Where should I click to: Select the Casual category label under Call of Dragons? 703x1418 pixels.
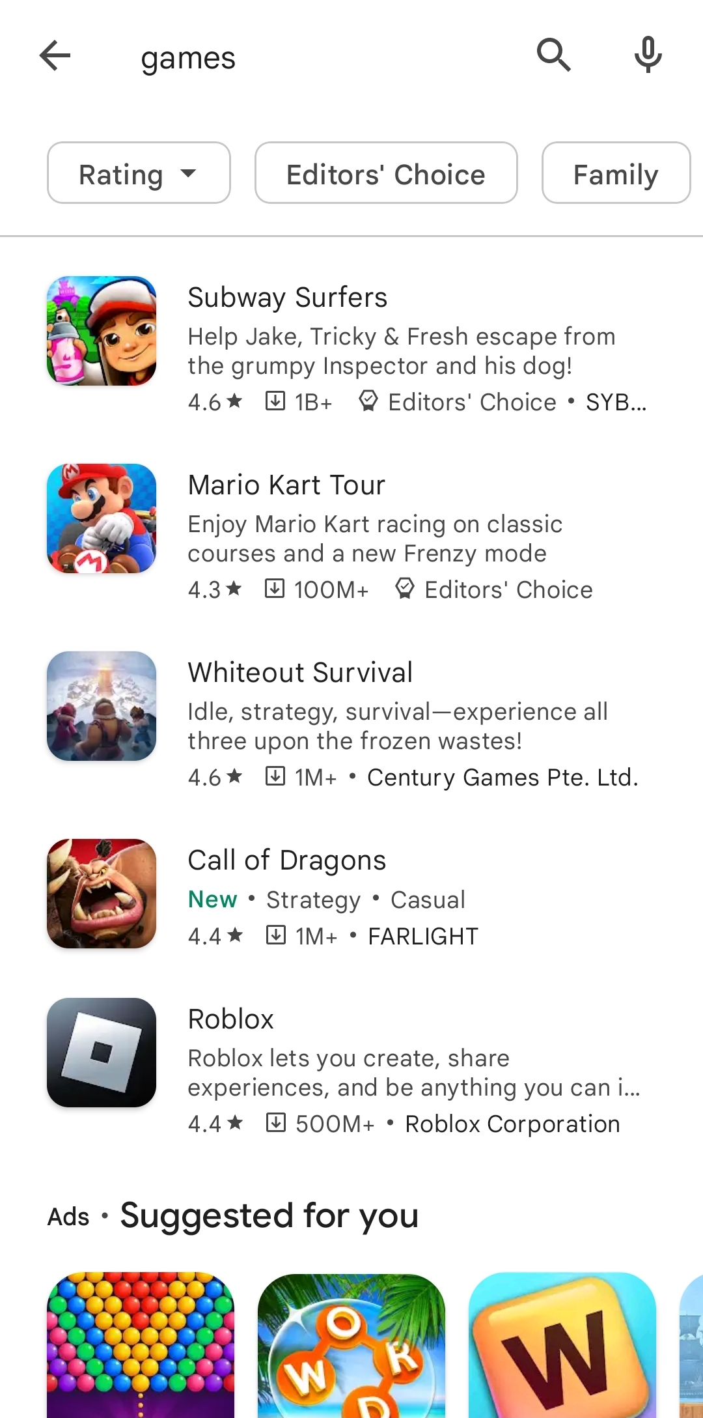pyautogui.click(x=427, y=900)
